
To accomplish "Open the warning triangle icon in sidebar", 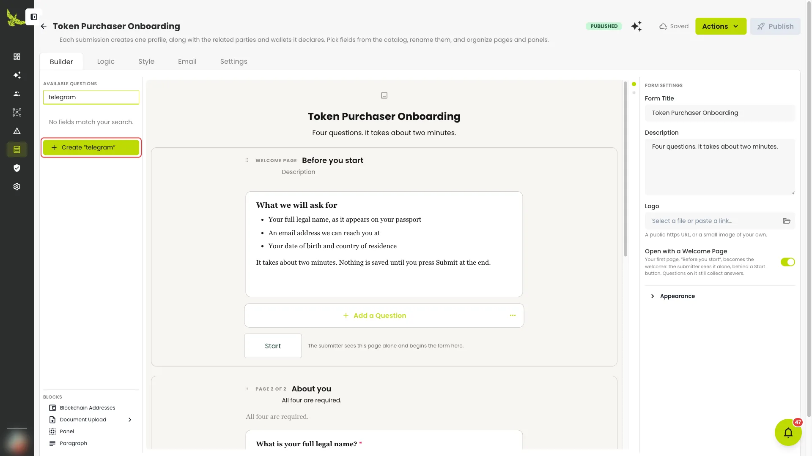I will coord(17,131).
